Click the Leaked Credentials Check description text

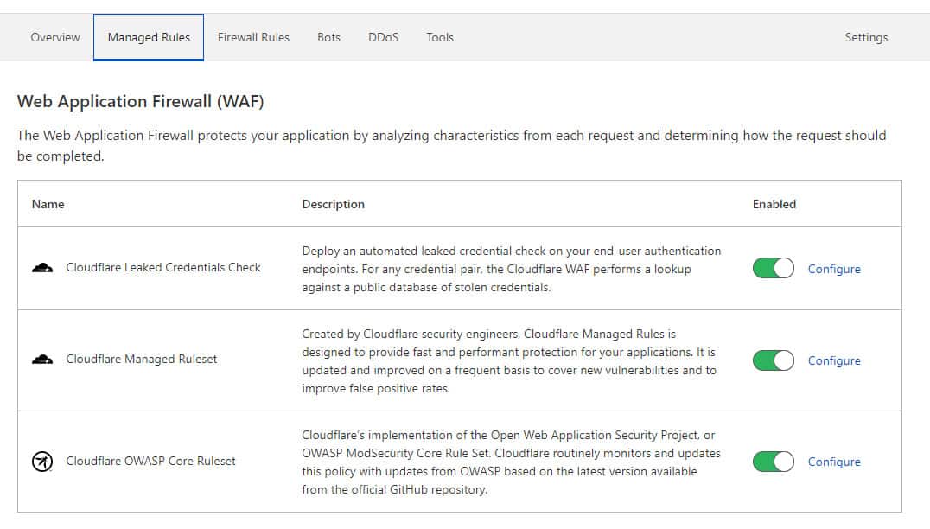(x=512, y=269)
